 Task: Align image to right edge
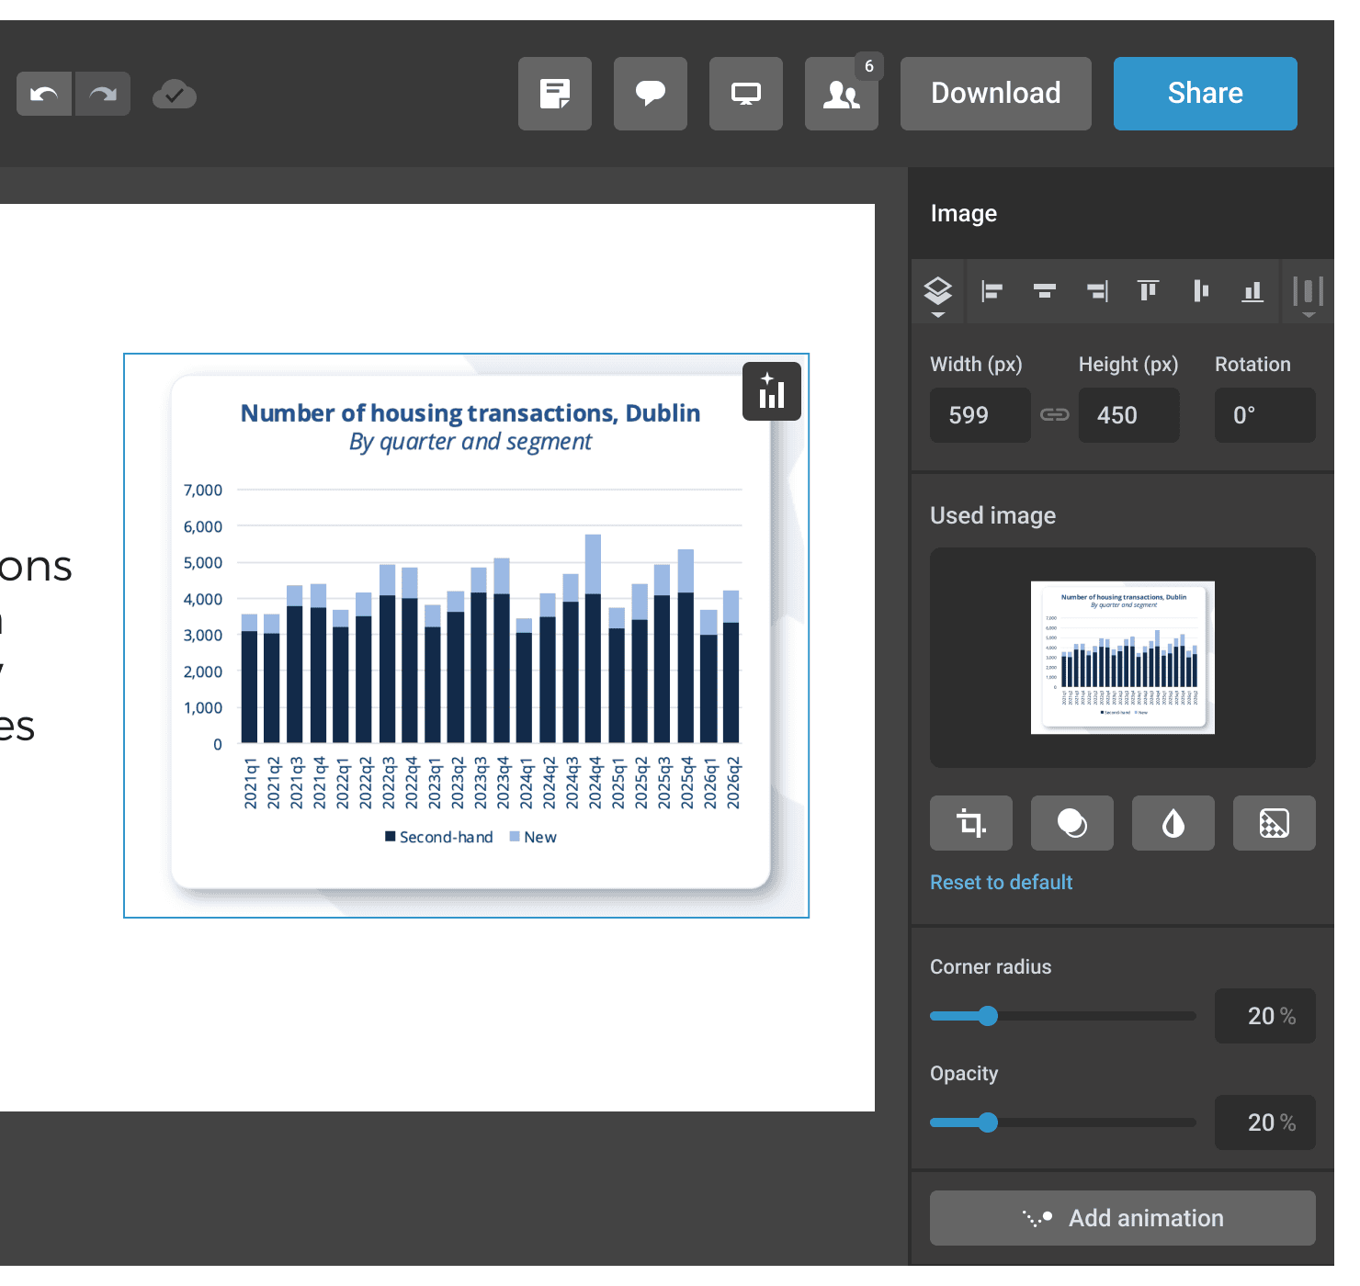coord(1097,291)
